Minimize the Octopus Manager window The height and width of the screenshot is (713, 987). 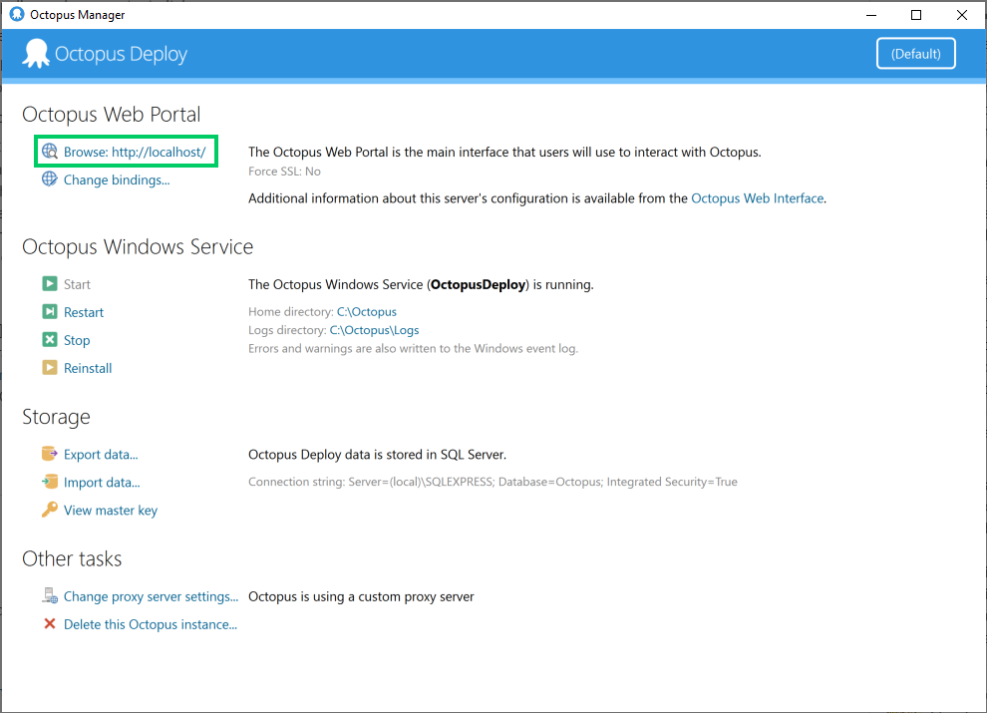(871, 15)
